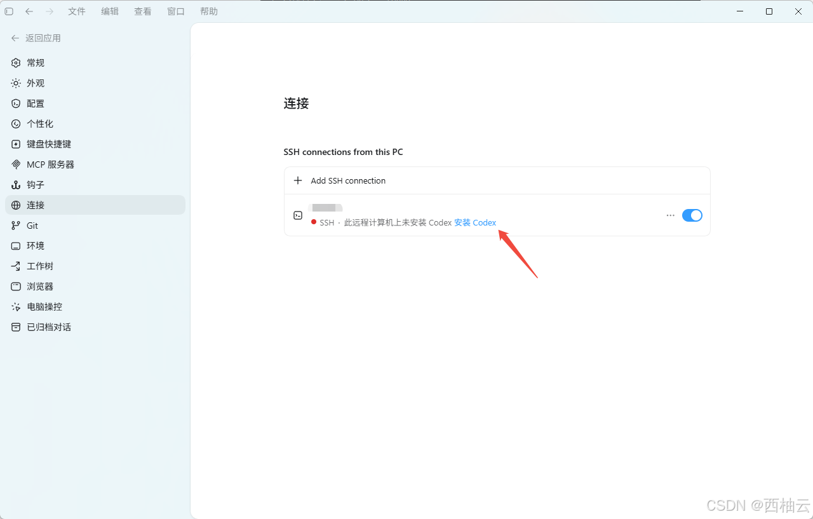
Task: Select MCP 服务器 settings tab
Action: 95,165
